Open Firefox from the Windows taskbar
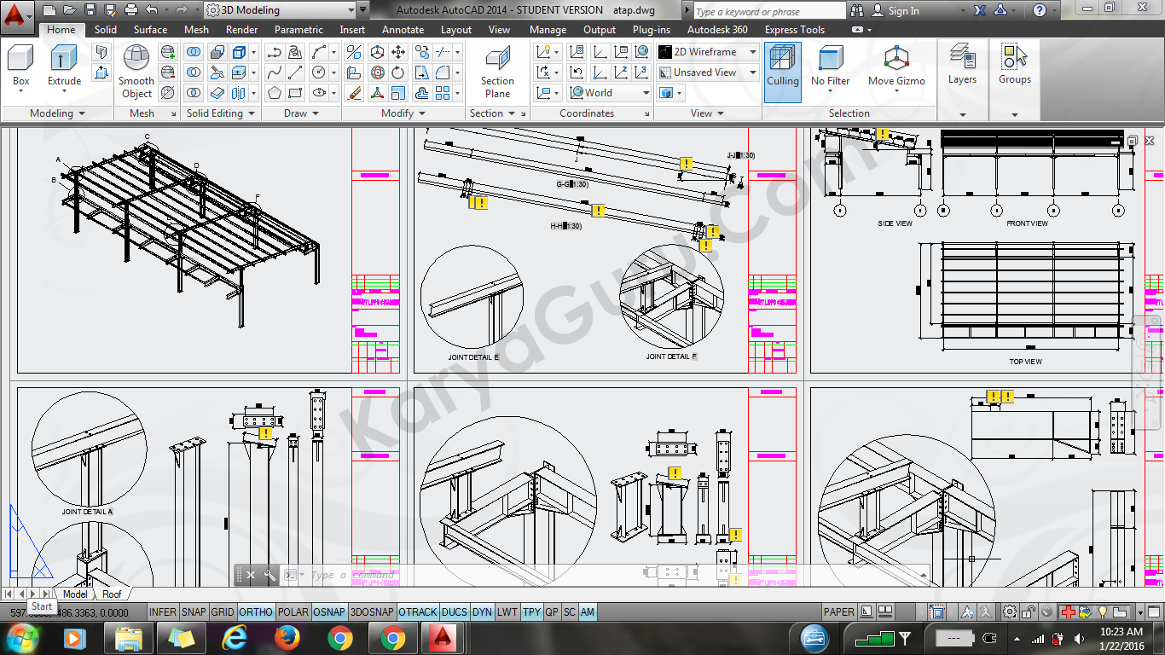 pos(288,637)
